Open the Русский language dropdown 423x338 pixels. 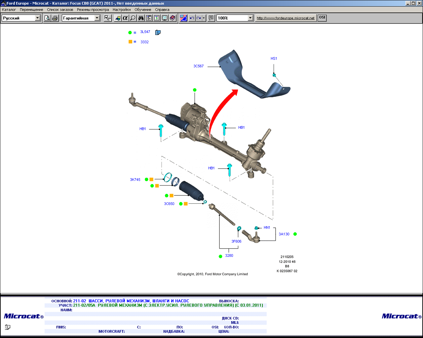tap(38, 18)
